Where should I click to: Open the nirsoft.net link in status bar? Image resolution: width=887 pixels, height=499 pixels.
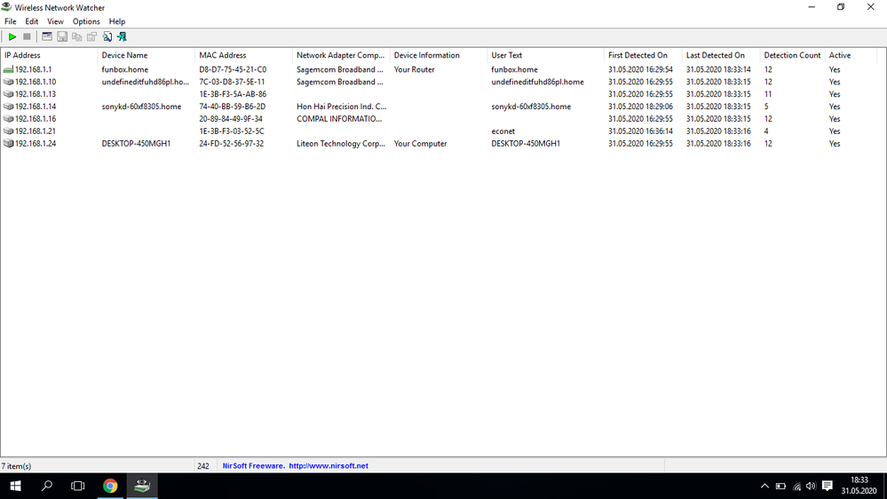coord(329,466)
